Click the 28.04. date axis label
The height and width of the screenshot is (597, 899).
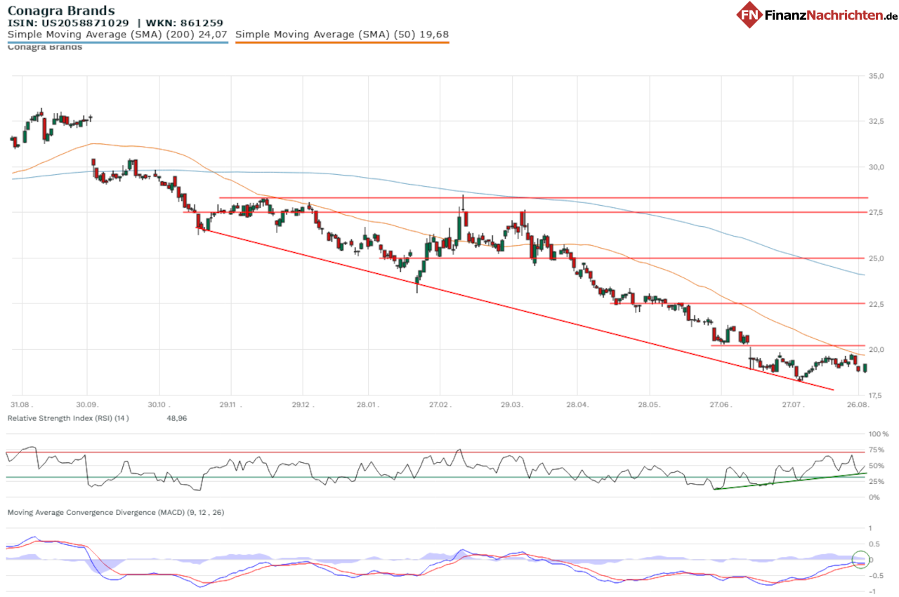577,405
